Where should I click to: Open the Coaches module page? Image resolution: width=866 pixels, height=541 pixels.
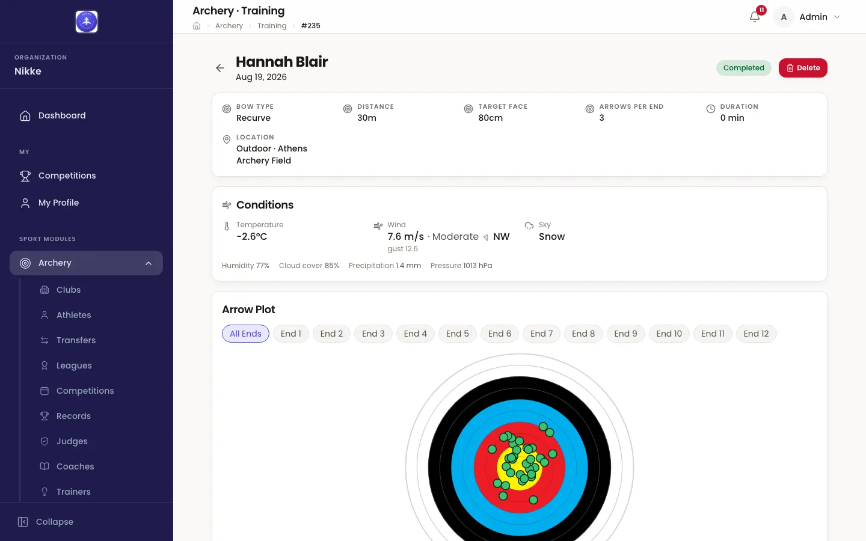tap(96, 466)
